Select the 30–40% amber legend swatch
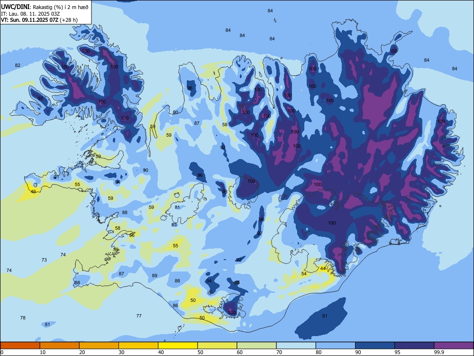This screenshot has height=356, width=474. pos(138,346)
